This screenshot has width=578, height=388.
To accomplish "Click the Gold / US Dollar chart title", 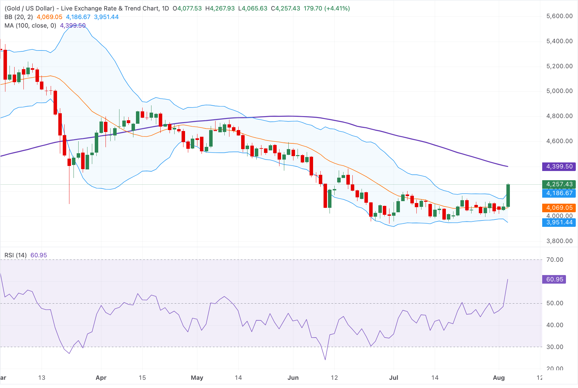I will (87, 8).
